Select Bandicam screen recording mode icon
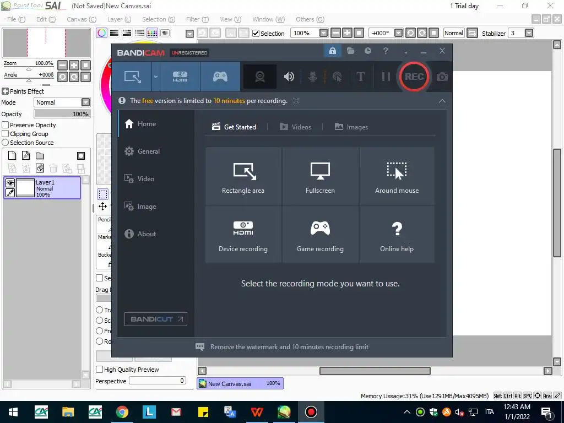 [132, 77]
